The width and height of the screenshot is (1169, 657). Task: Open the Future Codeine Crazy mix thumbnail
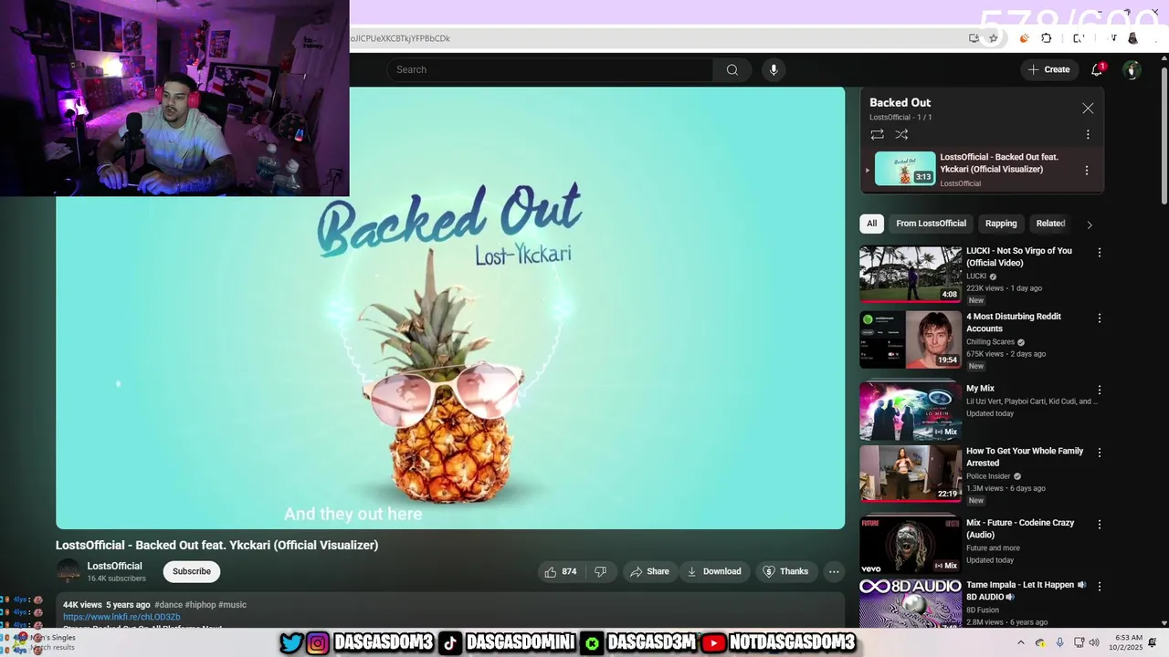pos(911,546)
